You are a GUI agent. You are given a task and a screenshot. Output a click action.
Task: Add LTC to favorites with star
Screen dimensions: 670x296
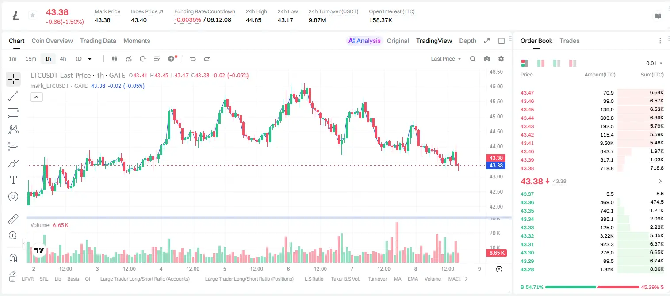(32, 15)
